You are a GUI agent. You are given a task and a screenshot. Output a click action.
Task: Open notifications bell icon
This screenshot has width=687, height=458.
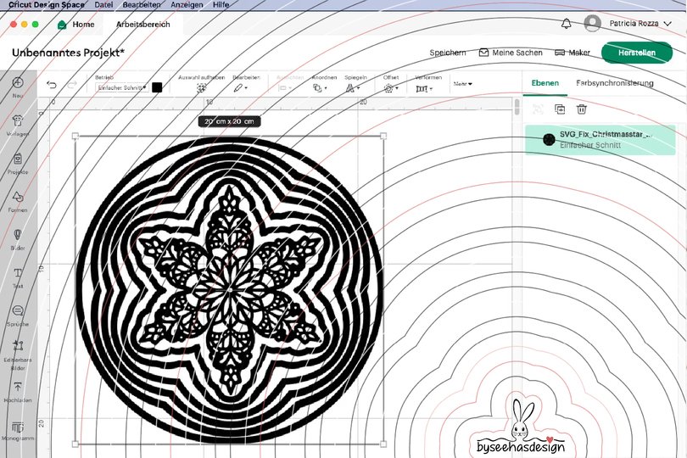(566, 24)
